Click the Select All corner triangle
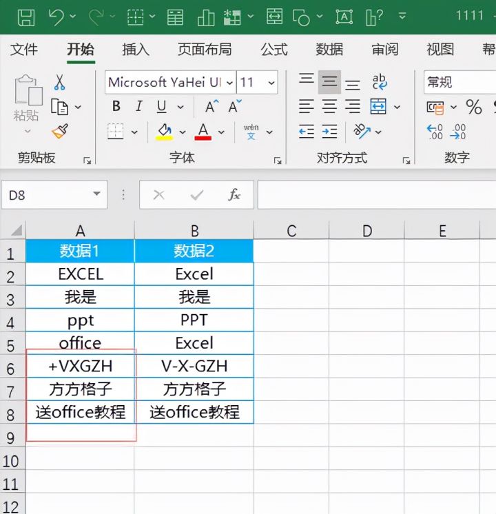496x514 pixels. tap(17, 230)
